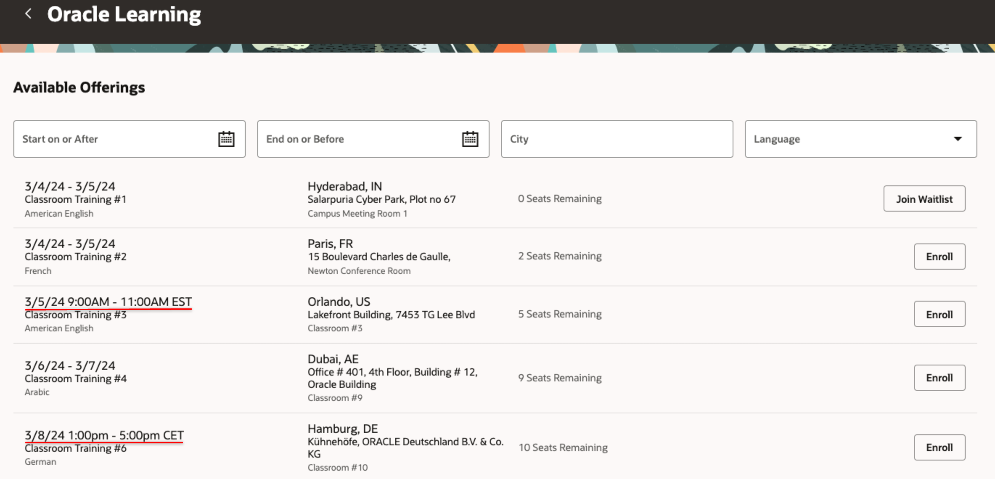Click the Hyderabad, IN location text
This screenshot has width=995, height=479.
click(x=344, y=187)
